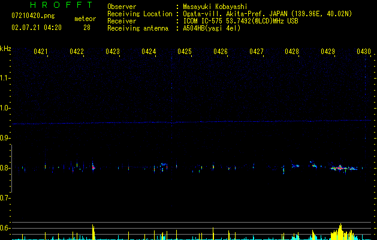Click the A504HB(yagi 4el) antenna text
Image resolution: width=377 pixels, height=240 pixels.
coord(212,28)
